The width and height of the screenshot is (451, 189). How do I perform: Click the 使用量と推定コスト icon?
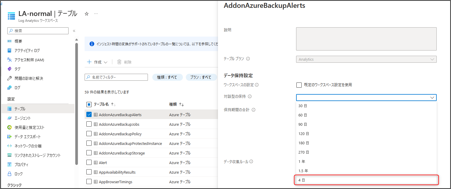tap(10, 127)
